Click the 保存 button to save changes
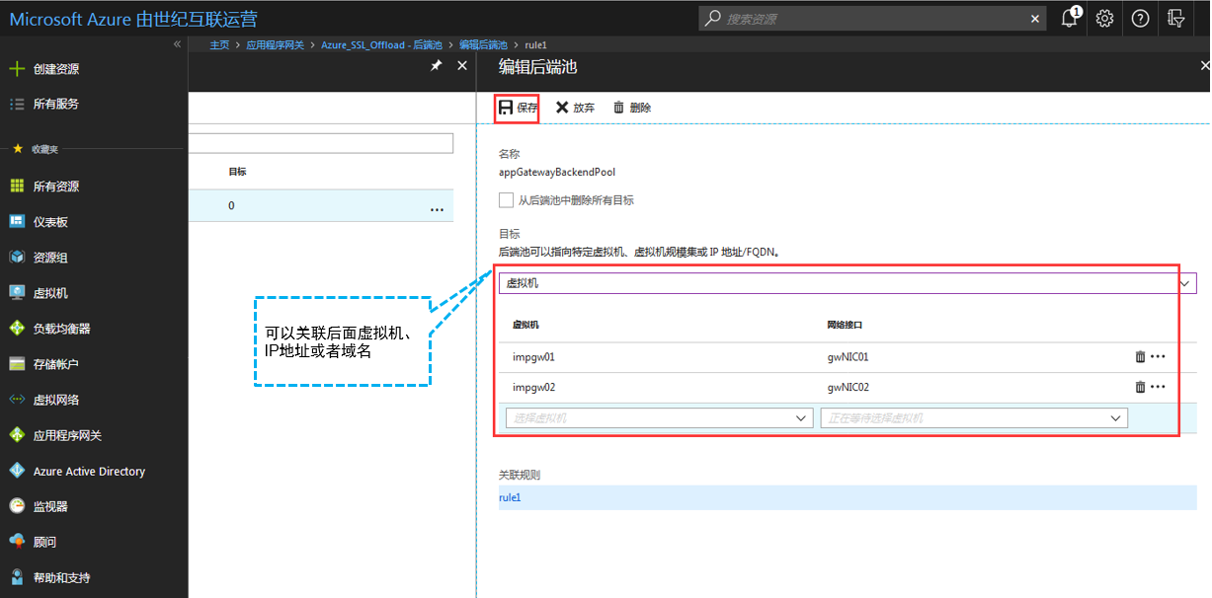The width and height of the screenshot is (1212, 598). point(517,108)
